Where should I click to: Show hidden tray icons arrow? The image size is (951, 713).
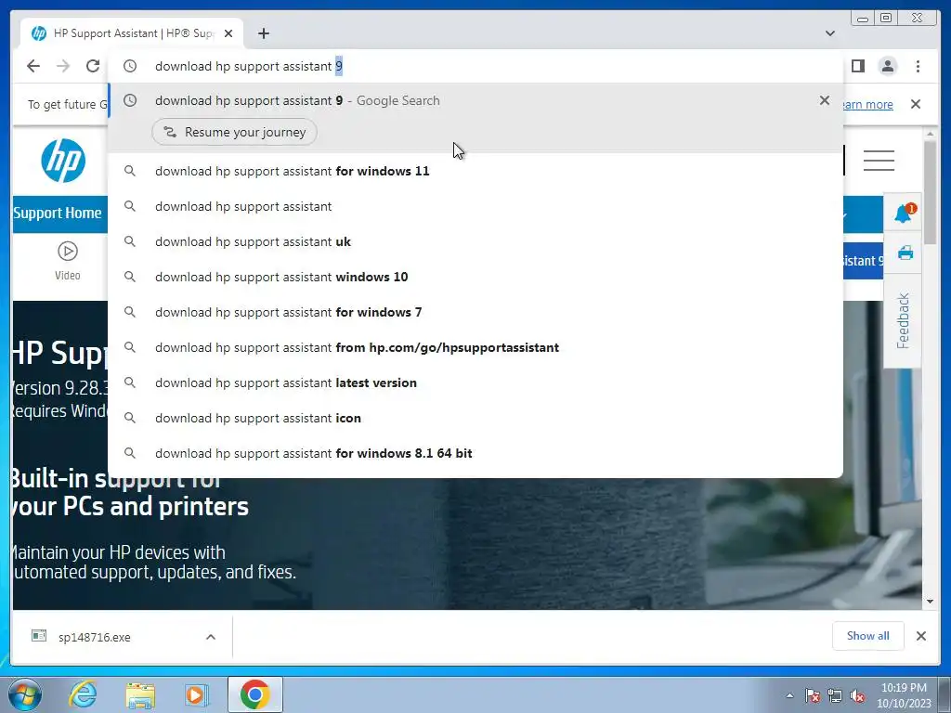[x=789, y=695]
